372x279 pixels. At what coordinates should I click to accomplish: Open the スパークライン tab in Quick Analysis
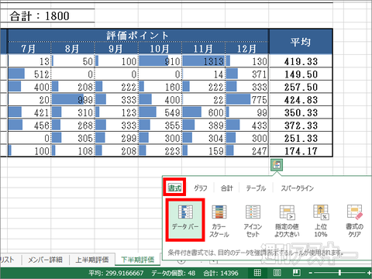[x=298, y=188]
